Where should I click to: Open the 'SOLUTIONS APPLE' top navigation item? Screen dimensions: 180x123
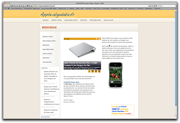tap(71, 20)
